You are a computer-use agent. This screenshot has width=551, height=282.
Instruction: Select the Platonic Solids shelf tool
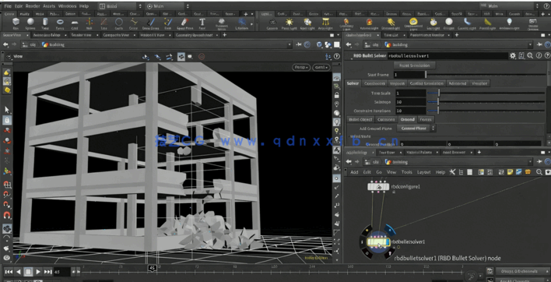(221, 23)
